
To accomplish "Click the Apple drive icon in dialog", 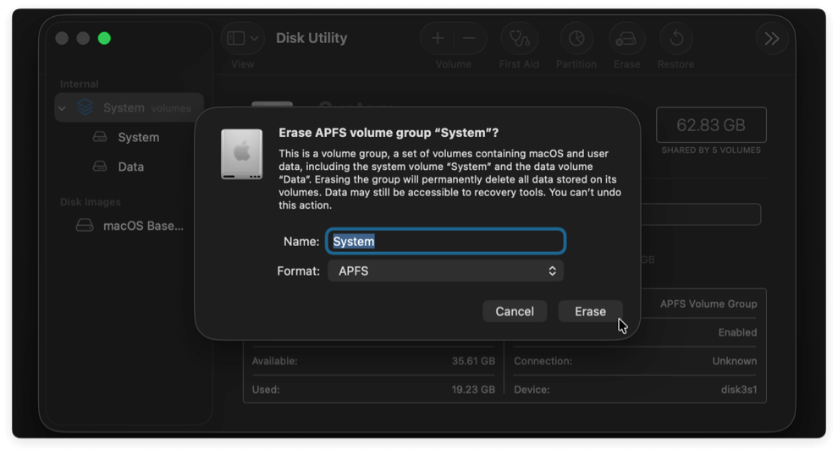I will point(242,154).
